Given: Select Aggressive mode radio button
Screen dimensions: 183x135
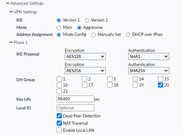Looking at the screenshot, I should point(79,28).
